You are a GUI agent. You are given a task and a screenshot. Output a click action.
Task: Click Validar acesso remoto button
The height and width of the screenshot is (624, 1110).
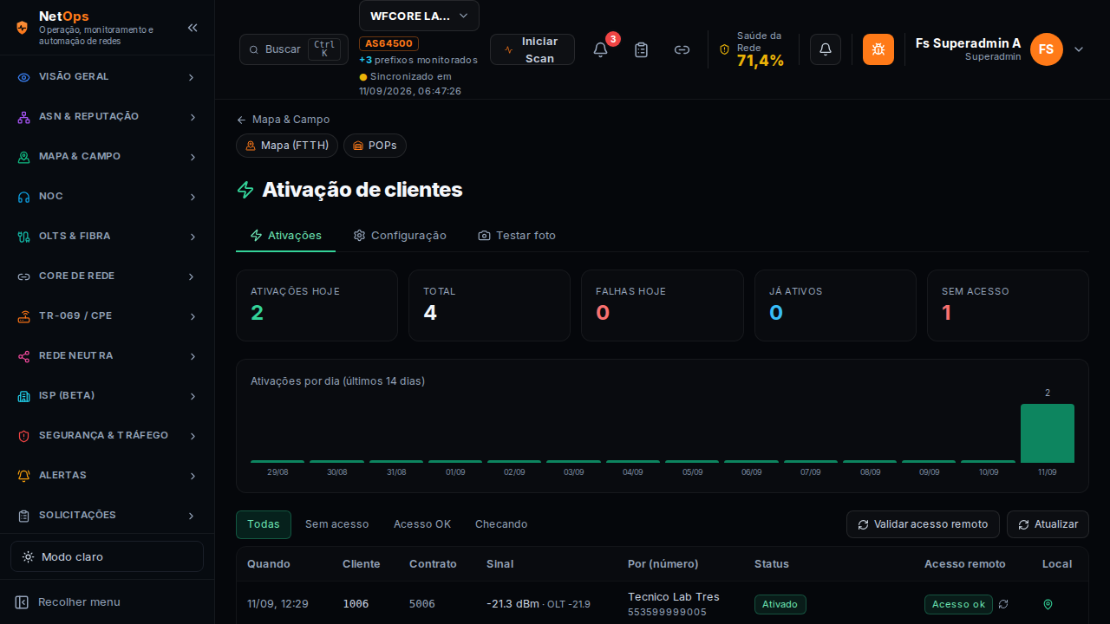(x=923, y=524)
